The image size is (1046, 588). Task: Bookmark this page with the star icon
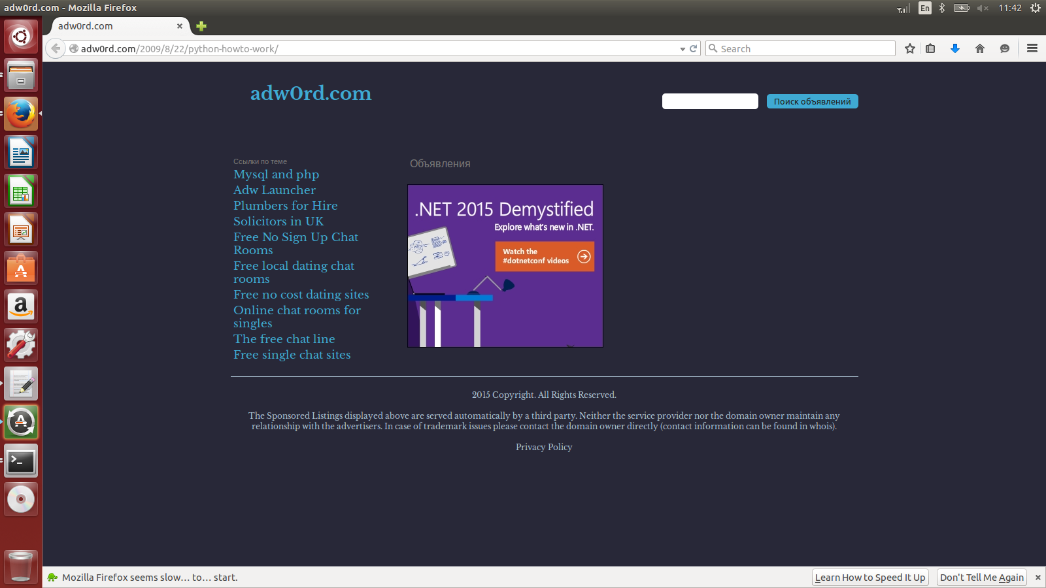click(x=909, y=48)
